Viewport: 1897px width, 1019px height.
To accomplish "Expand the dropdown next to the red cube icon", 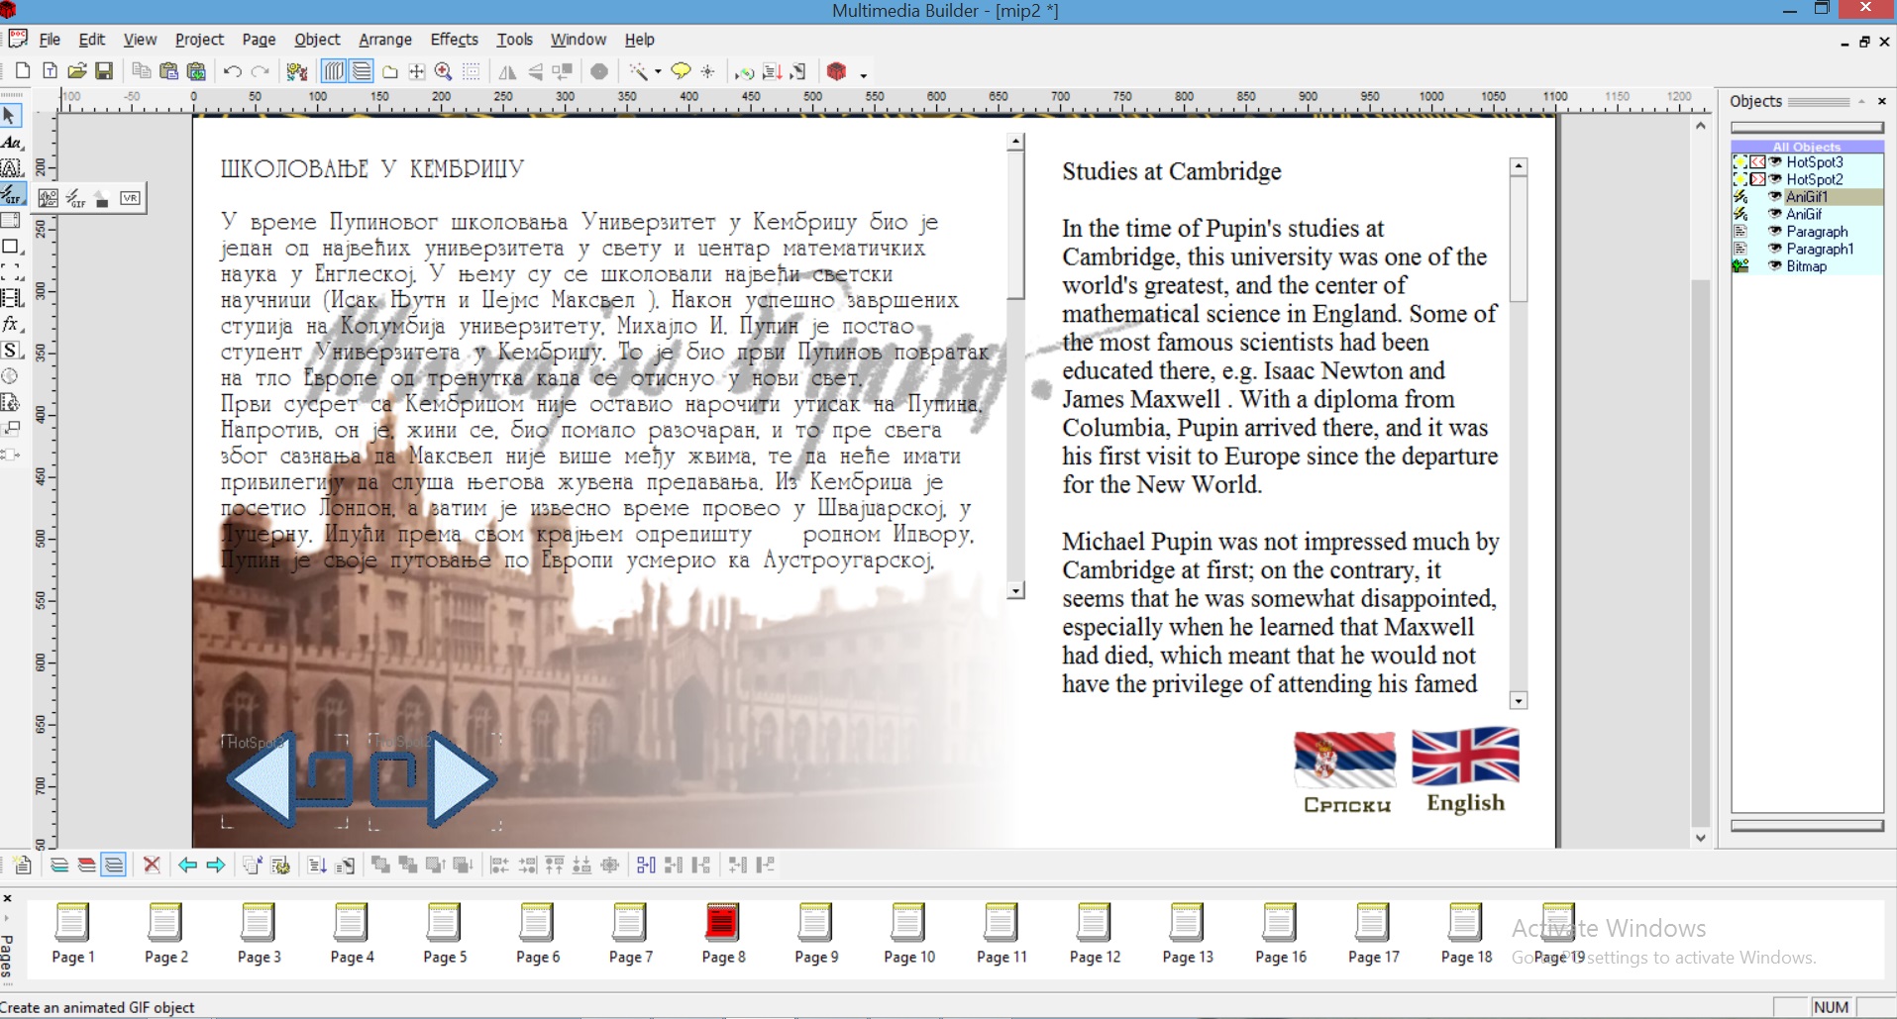I will (863, 74).
